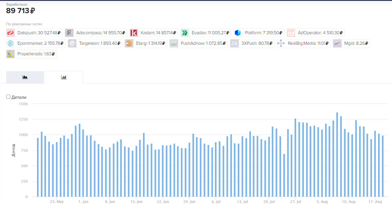Click the 27. Jul axis label

(296, 202)
